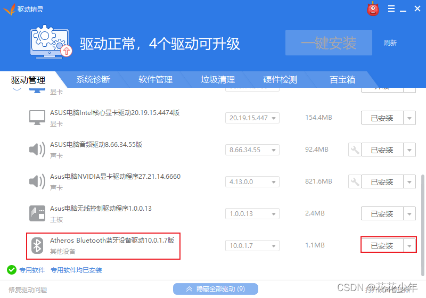Image resolution: width=426 pixels, height=298 pixels.
Task: Select Asus电脑无线控制驱动程序1.0.0.13 entry
Action: pyautogui.click(x=101, y=209)
